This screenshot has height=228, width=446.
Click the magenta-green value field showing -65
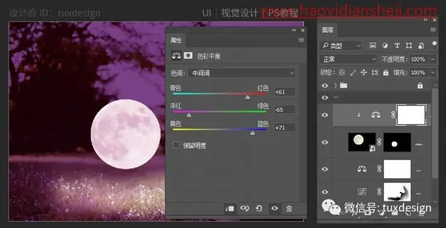(x=285, y=110)
